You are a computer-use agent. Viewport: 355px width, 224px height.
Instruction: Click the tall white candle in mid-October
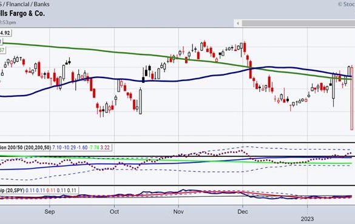pyautogui.click(x=140, y=102)
